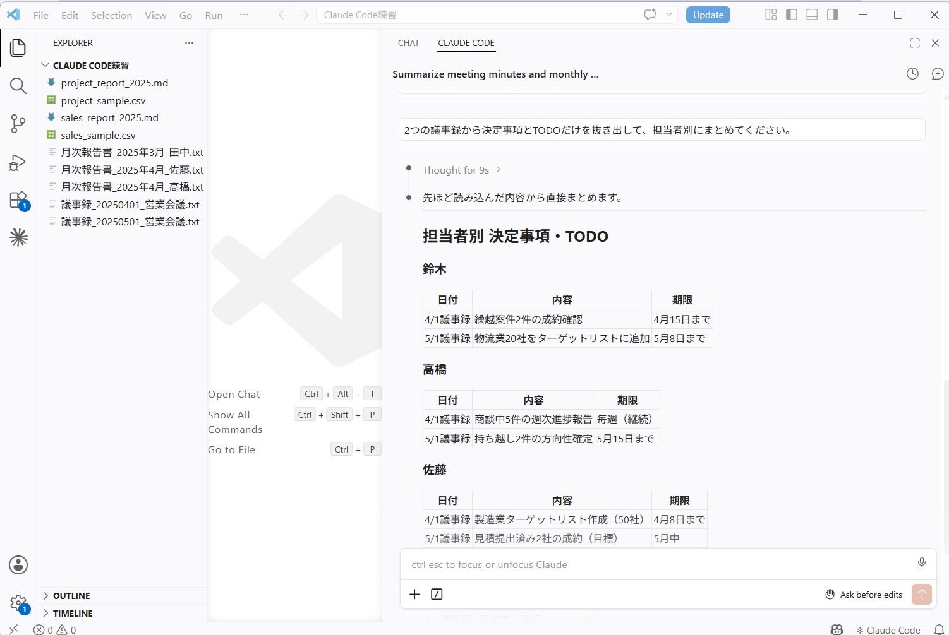The height and width of the screenshot is (635, 949).
Task: Go forward with the navigation arrow
Action: pyautogui.click(x=304, y=15)
